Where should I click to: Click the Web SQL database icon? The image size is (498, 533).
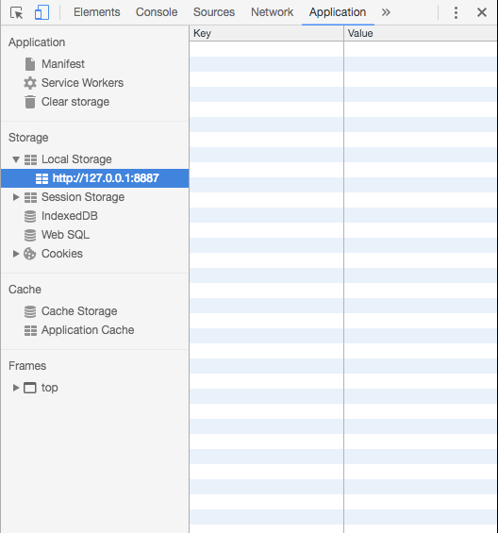(30, 235)
